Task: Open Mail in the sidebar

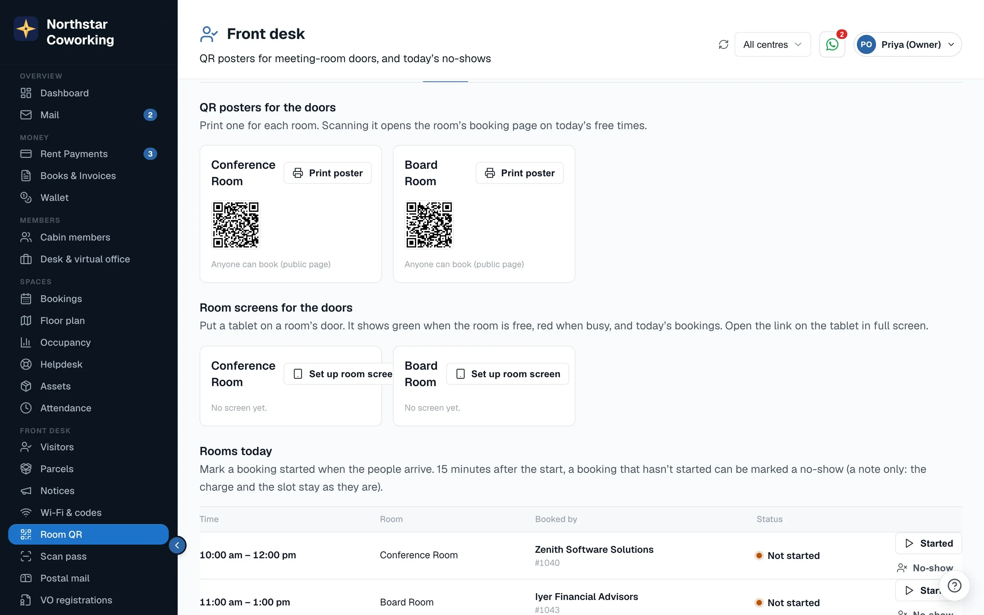Action: pos(88,115)
